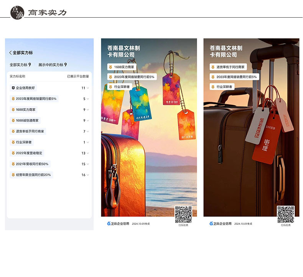This screenshot has height=277, width=303.
Task: Switch to 展示中的实力标 9 tab
Action: pyautogui.click(x=53, y=65)
